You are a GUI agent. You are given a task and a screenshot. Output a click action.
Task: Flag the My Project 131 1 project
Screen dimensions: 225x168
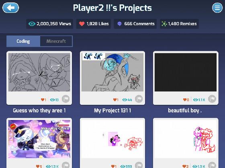click(x=139, y=99)
